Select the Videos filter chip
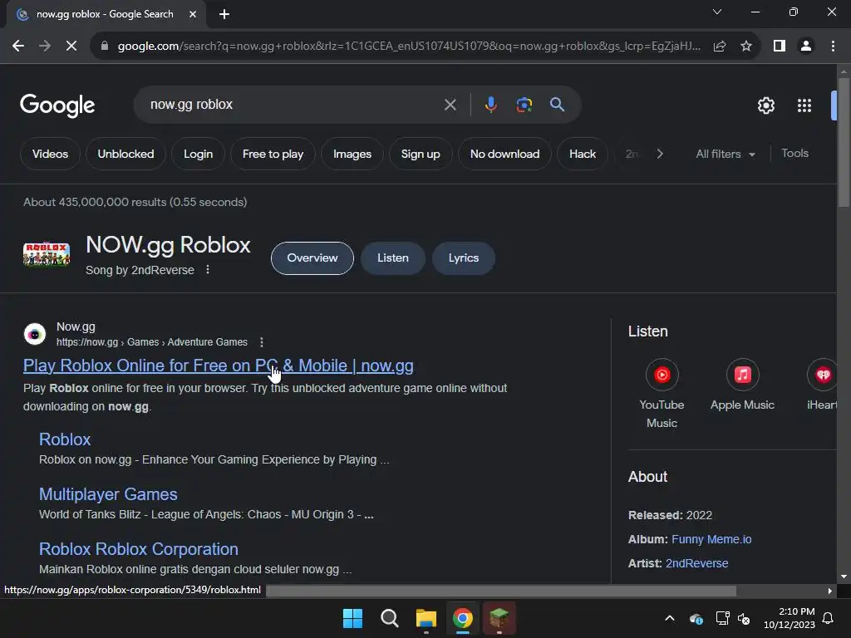 click(50, 154)
